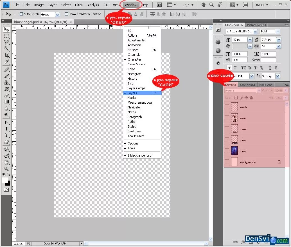Select the Eyedropper tool
The width and height of the screenshot is (291, 247).
[x=6, y=61]
